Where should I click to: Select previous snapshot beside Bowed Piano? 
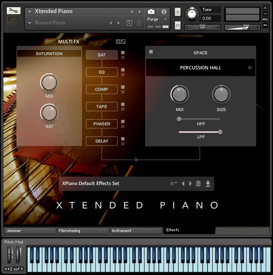coord(111,23)
